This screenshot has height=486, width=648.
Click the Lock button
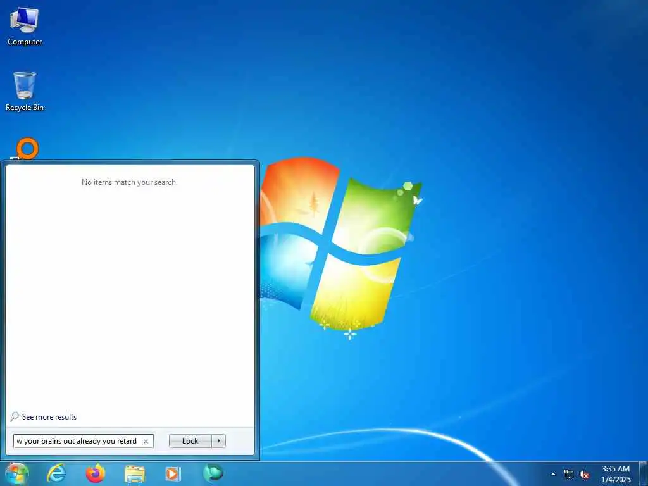coord(190,441)
